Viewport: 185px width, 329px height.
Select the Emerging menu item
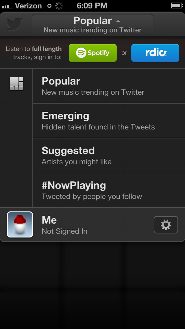coord(109,121)
